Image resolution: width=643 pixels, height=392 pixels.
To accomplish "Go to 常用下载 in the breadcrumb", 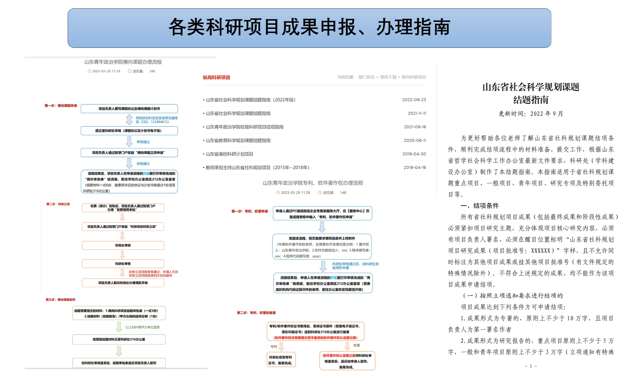I will pos(388,77).
